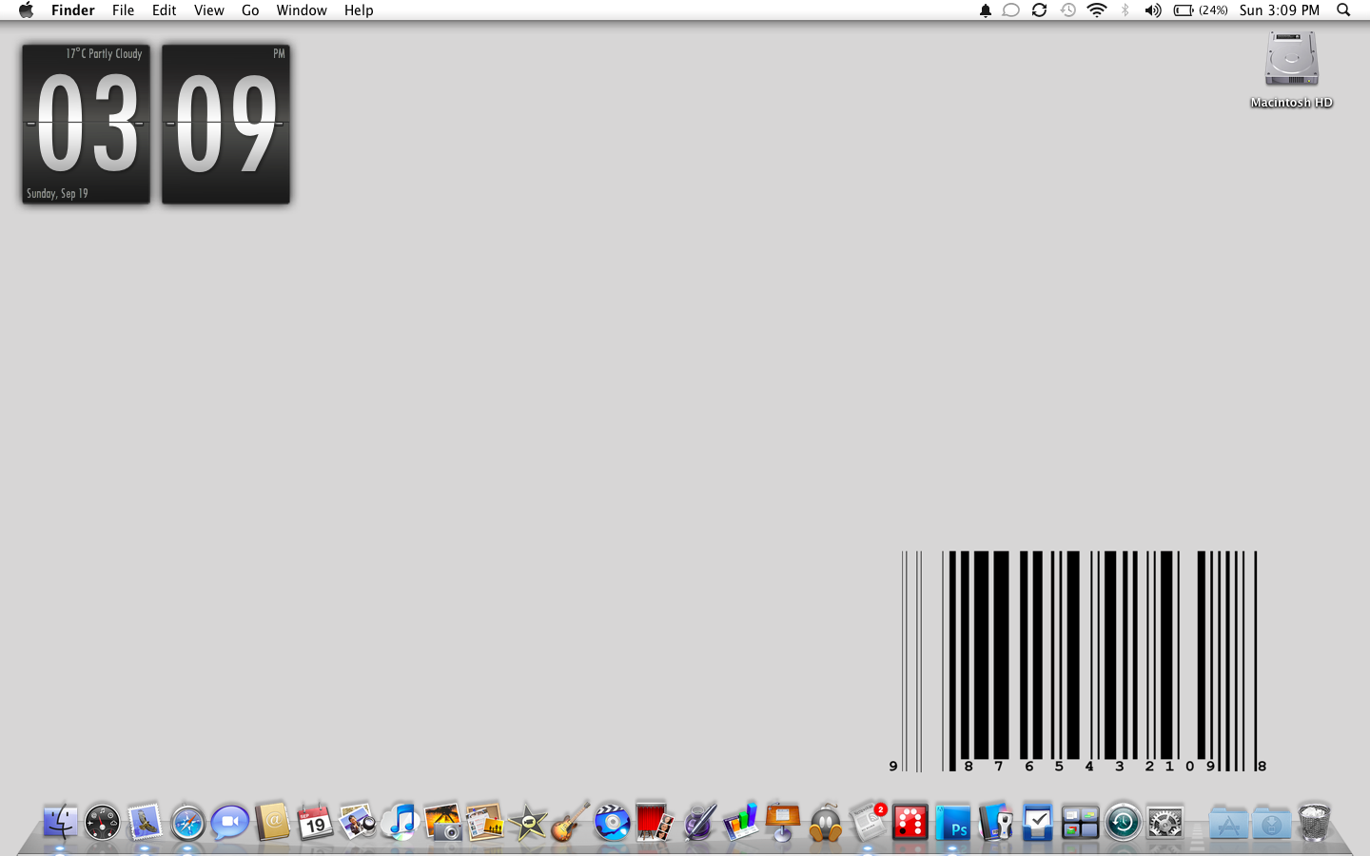Open the File menu
Image resolution: width=1370 pixels, height=856 pixels.
coord(123,10)
